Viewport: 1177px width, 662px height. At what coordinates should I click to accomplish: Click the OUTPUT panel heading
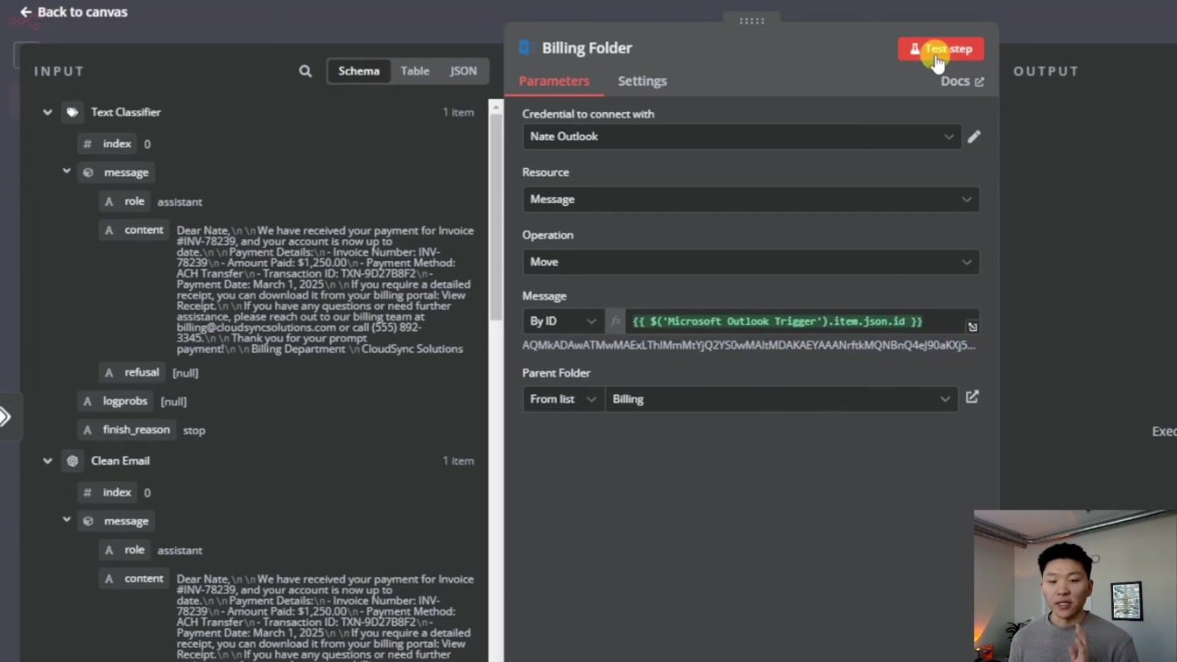point(1047,71)
